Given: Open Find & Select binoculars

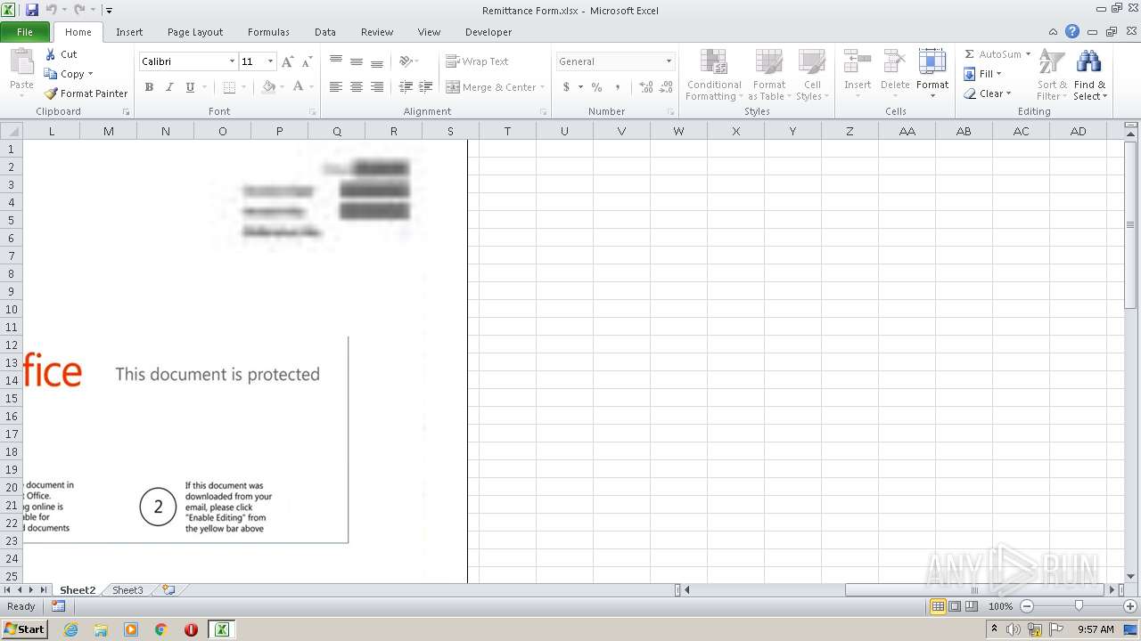Looking at the screenshot, I should (1089, 75).
